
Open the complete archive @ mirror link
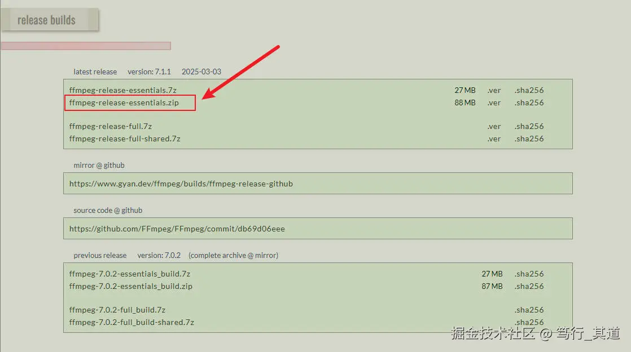234,255
